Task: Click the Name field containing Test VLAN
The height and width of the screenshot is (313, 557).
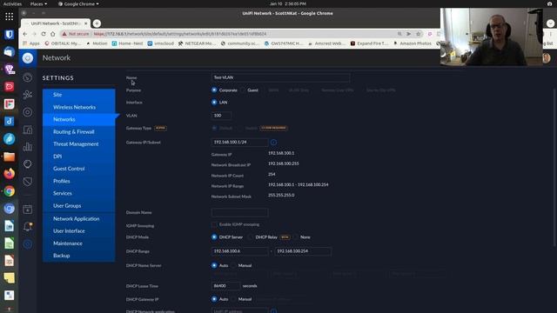Action: [280, 77]
